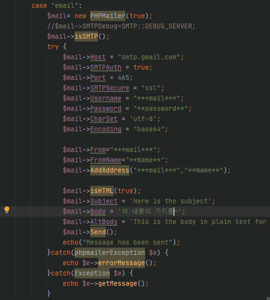
Task: Click the Send method call
Action: [x=98, y=232]
